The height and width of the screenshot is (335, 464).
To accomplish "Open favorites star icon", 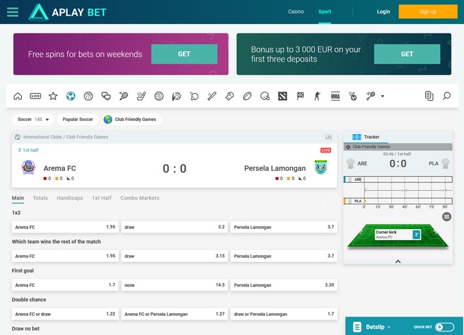I will 53,96.
